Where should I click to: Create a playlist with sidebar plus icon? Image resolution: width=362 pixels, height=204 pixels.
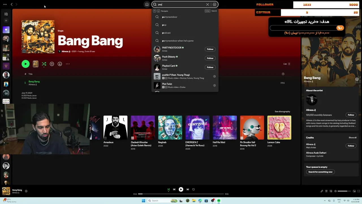coord(6,21)
